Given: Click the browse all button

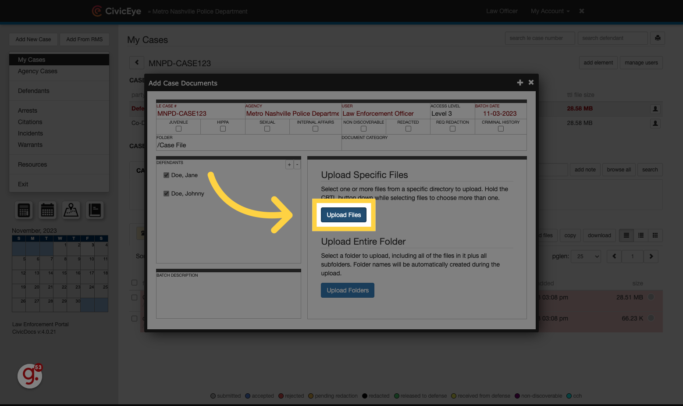Looking at the screenshot, I should click(x=619, y=170).
